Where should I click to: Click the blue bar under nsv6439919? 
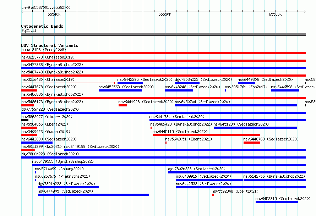coord(209,180)
